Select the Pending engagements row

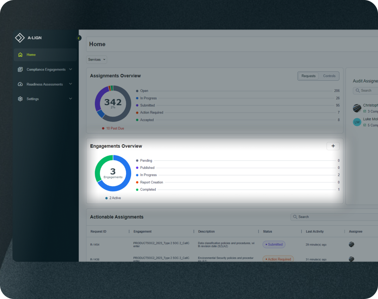(x=238, y=160)
